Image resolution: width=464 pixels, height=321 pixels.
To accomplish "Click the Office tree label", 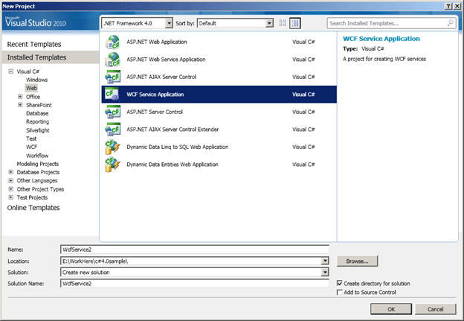I will pyautogui.click(x=33, y=97).
